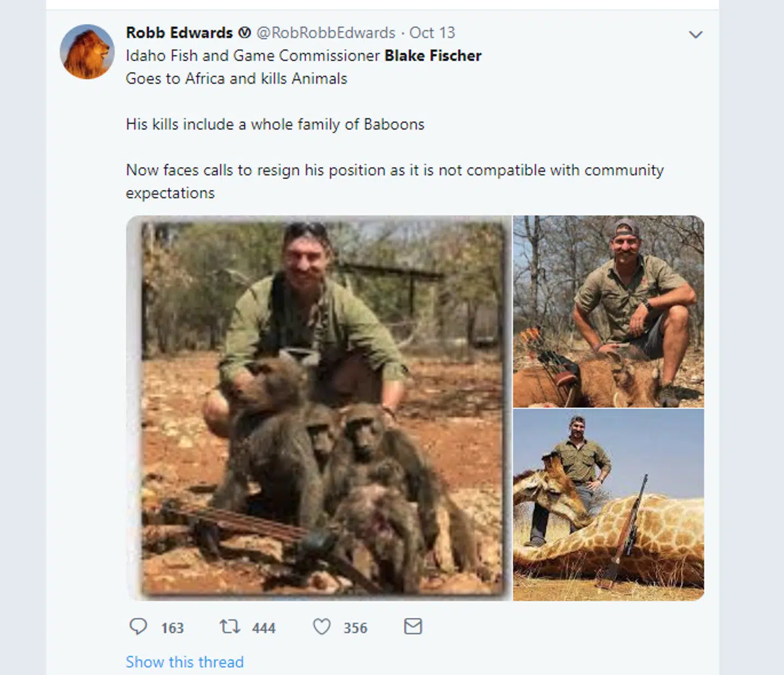Screen dimensions: 784x675
Task: Open Robb Edwards display name profile
Action: point(179,33)
